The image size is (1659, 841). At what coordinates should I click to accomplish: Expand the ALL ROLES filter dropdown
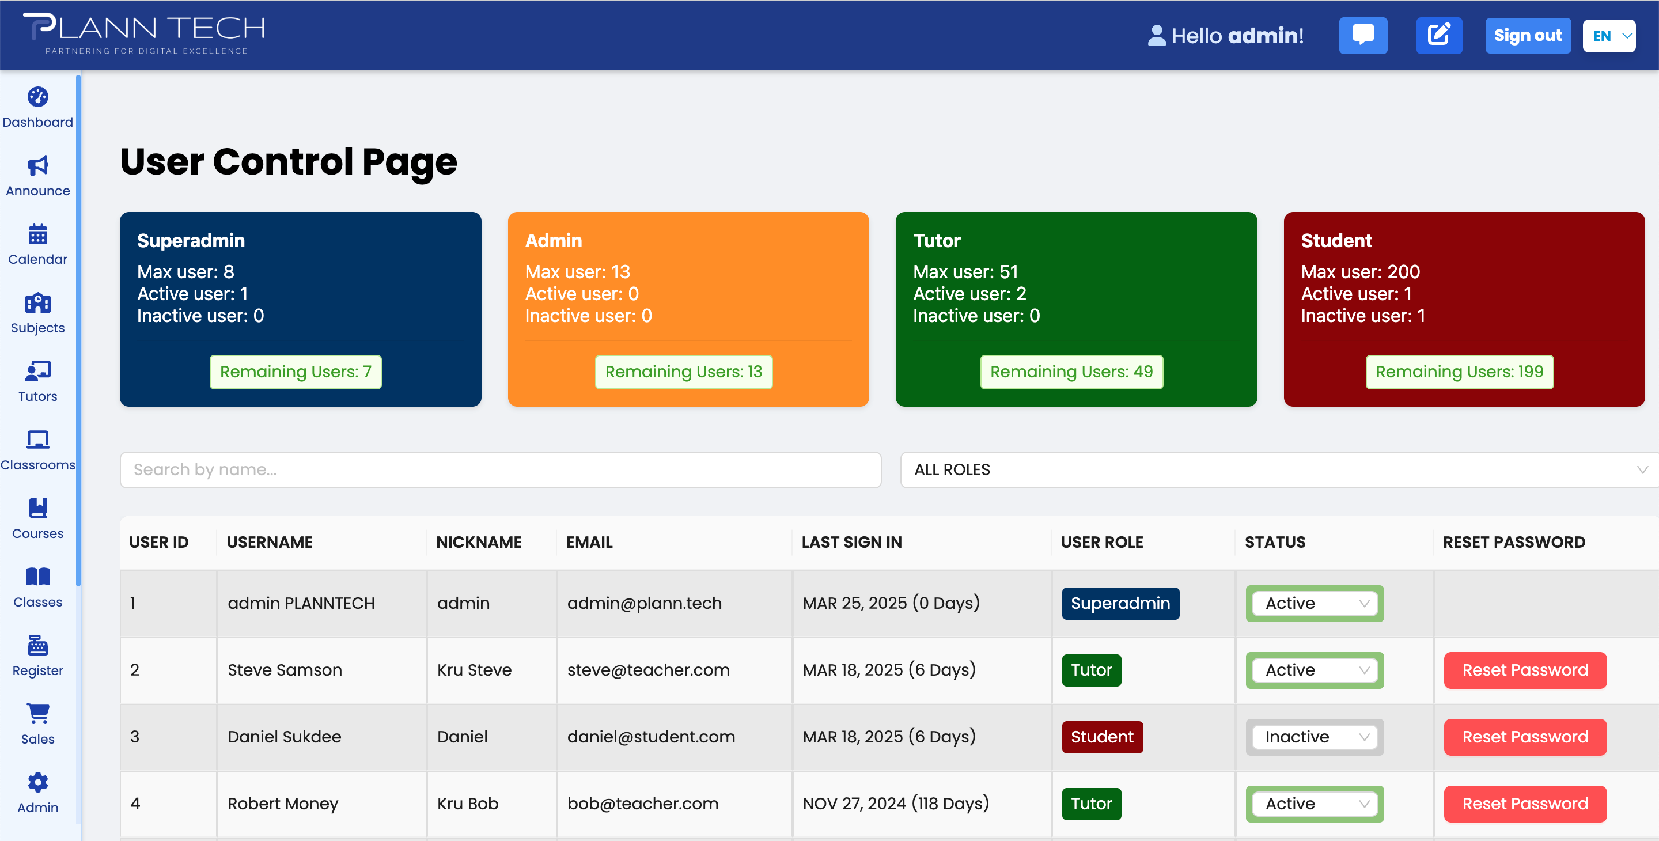(x=1278, y=469)
